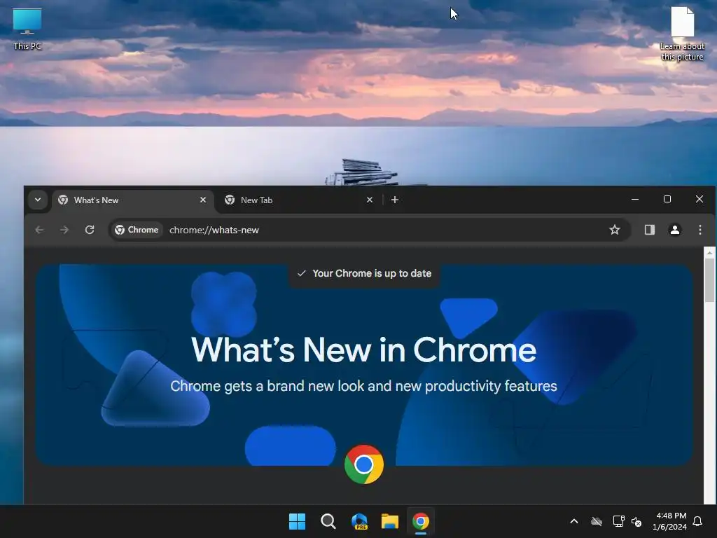Open the notifications bell
Screen dimensions: 717x538
698,521
